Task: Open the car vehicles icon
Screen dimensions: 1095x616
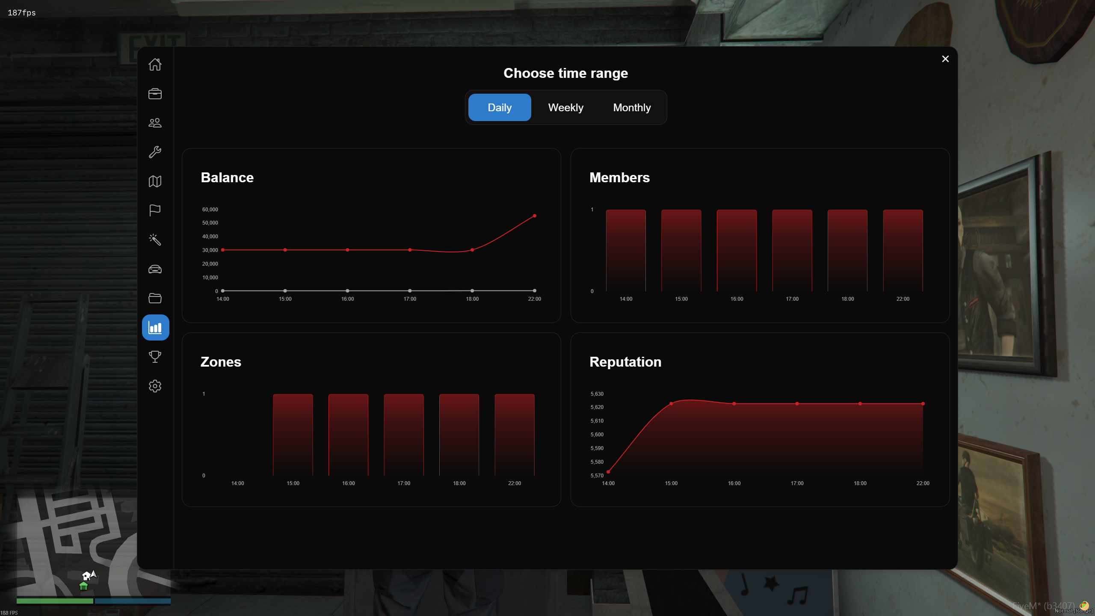Action: (x=155, y=269)
